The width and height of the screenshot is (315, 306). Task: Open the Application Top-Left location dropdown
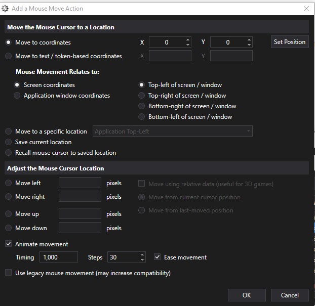173,132
